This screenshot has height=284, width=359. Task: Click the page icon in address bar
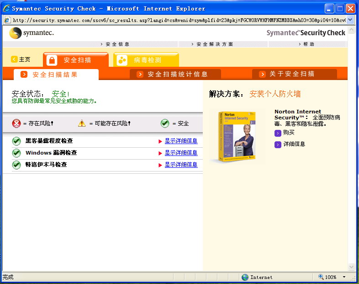pos(7,20)
